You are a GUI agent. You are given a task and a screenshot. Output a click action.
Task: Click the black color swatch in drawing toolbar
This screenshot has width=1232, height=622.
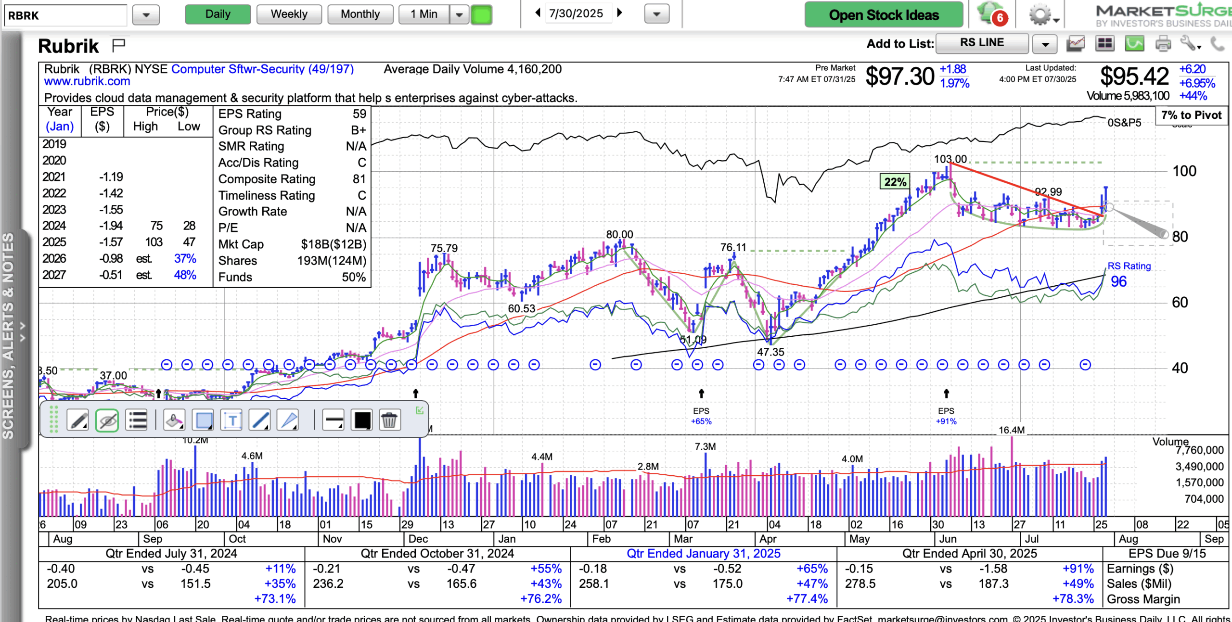[x=362, y=420]
